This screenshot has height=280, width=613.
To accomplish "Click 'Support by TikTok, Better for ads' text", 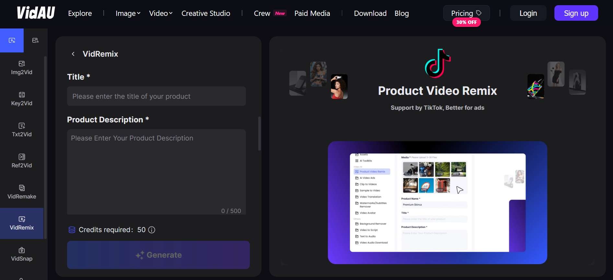I will pos(437,108).
